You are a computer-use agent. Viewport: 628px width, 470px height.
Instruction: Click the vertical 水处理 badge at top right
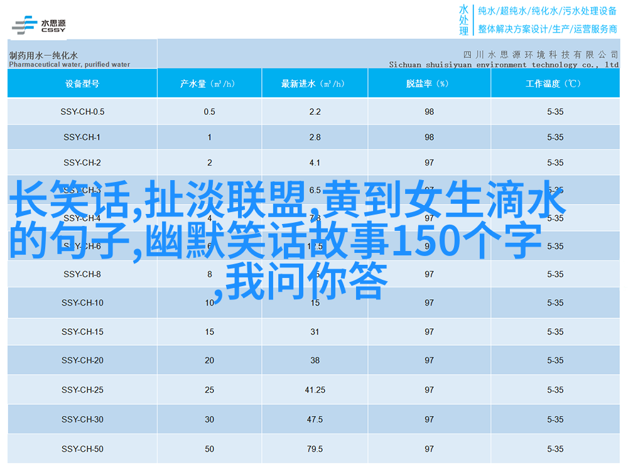pos(463,20)
